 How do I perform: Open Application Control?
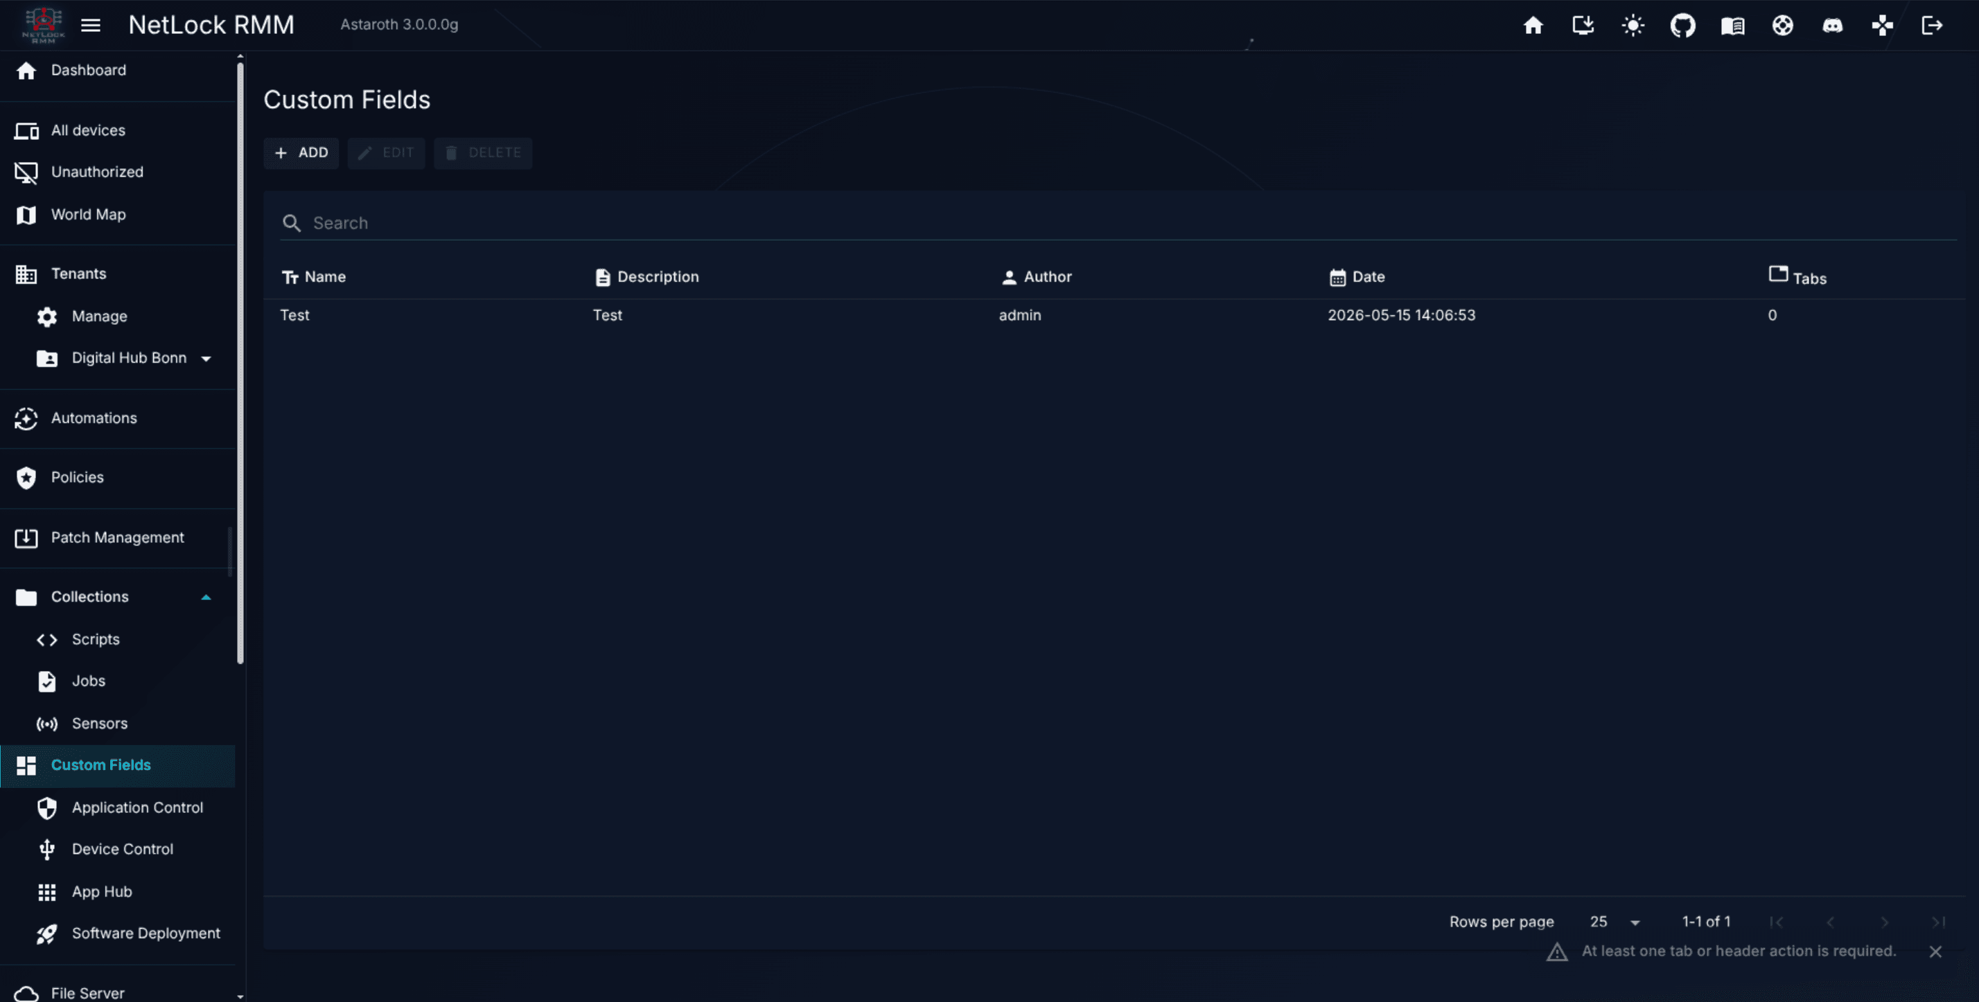click(x=118, y=807)
